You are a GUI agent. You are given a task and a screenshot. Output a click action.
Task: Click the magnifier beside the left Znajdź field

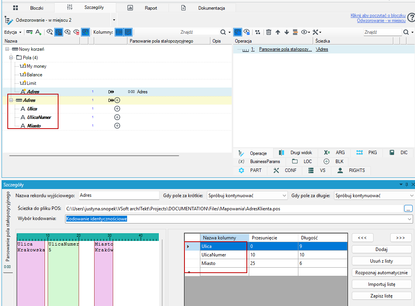click(223, 32)
